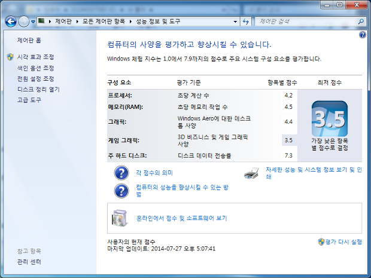
Task: Click the Control Panel icon in address bar
Action: click(41, 22)
